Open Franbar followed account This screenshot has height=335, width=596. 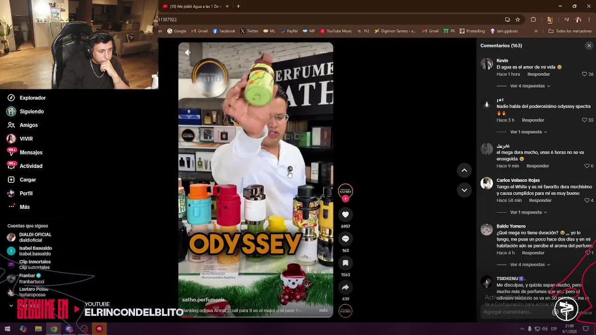pos(26,278)
